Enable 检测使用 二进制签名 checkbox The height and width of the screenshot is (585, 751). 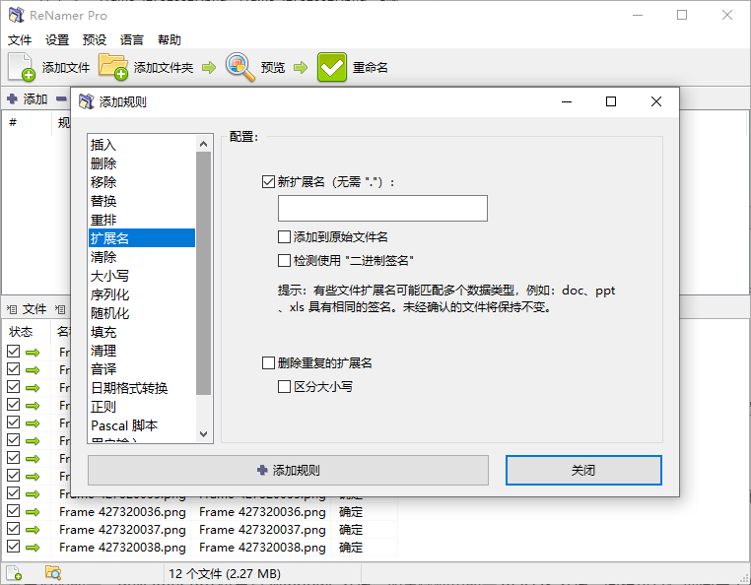click(x=284, y=260)
